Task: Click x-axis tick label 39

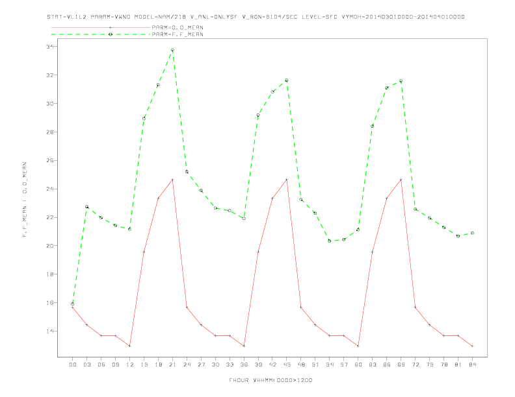Action: pyautogui.click(x=258, y=365)
